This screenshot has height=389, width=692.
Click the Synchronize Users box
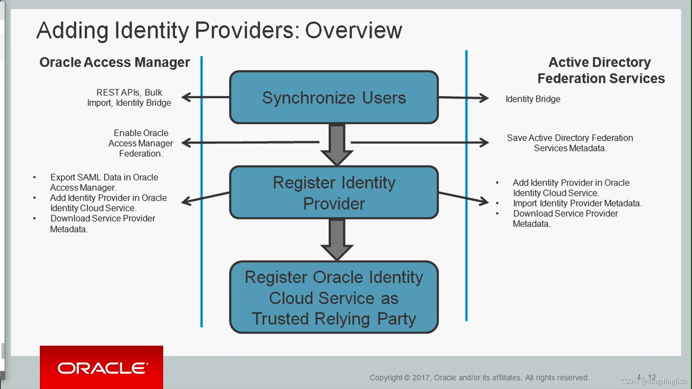pos(334,98)
